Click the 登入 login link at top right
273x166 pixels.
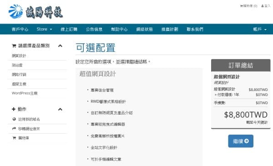[266, 6]
